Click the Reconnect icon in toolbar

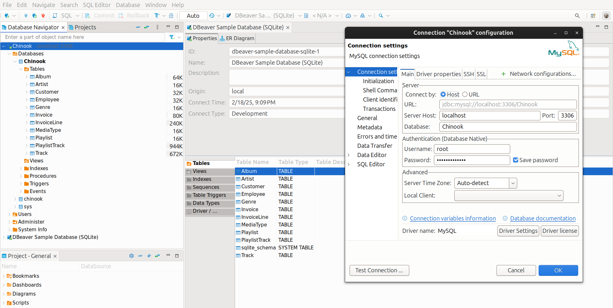tap(34, 16)
